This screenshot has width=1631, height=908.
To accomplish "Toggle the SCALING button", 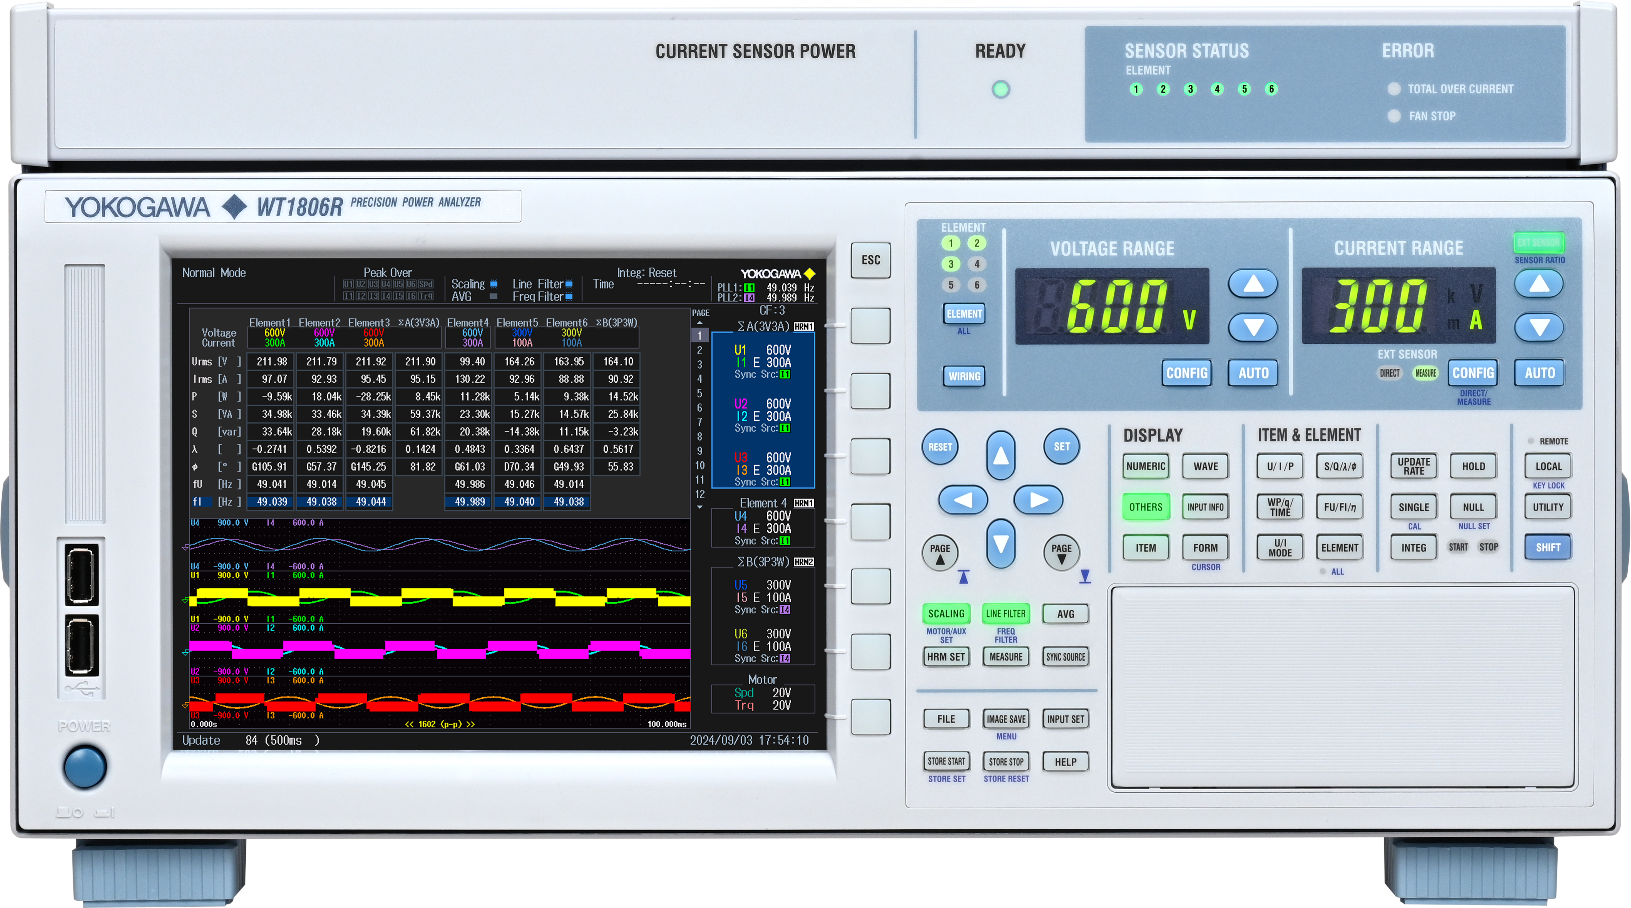I will (945, 613).
